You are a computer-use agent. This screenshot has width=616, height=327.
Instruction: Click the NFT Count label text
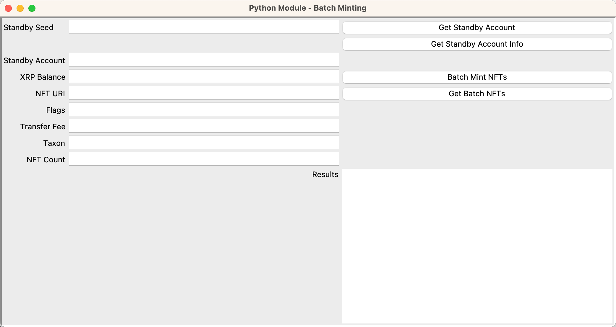click(46, 160)
